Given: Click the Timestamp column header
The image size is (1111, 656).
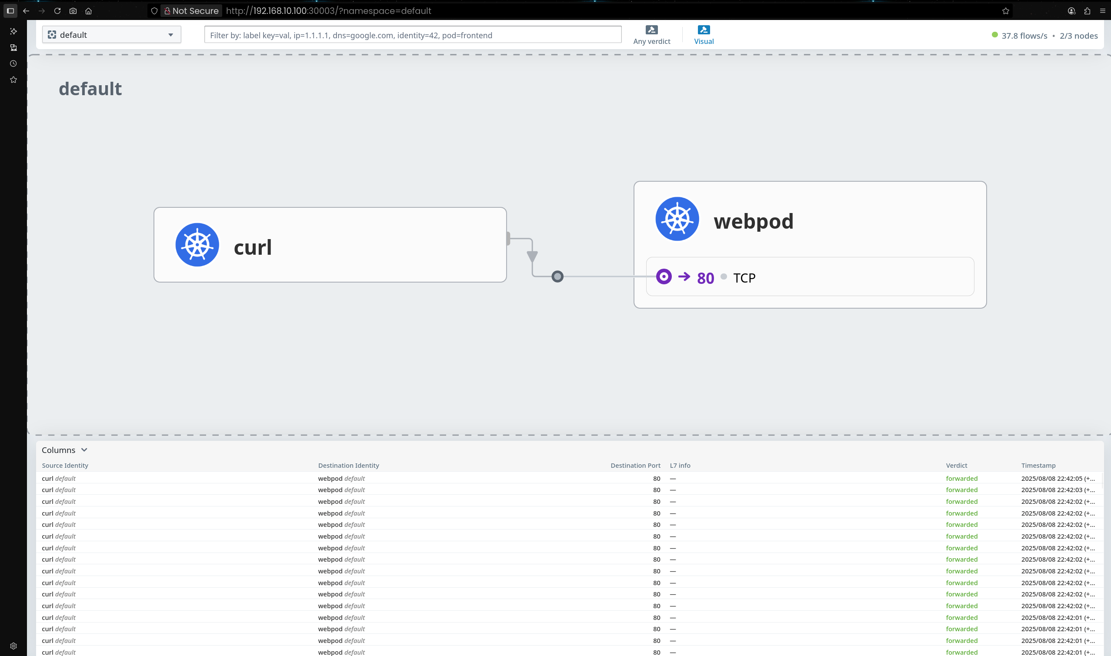Looking at the screenshot, I should pos(1038,466).
